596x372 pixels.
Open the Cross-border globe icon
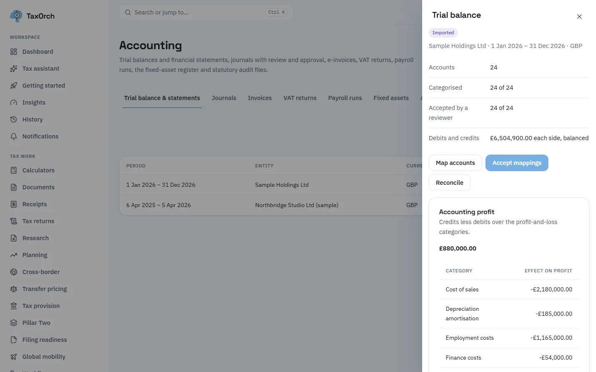[14, 272]
